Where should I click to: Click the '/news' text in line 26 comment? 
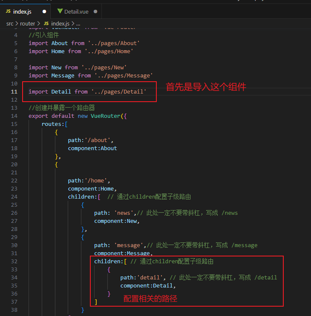pyautogui.click(x=230, y=213)
